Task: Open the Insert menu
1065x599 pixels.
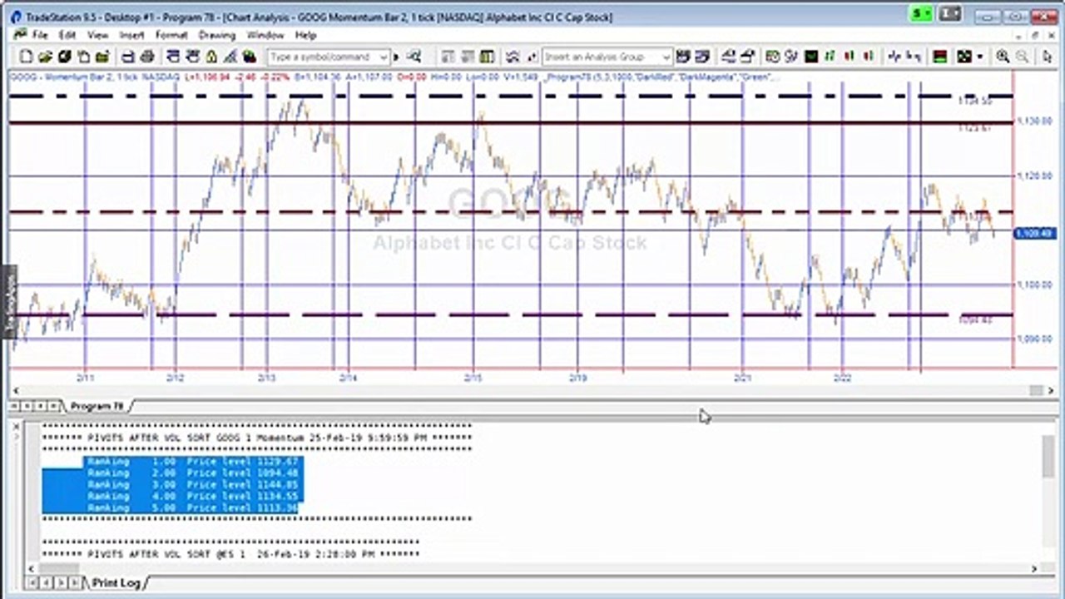Action: click(x=131, y=35)
